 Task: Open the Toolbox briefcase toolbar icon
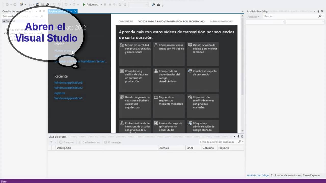tap(158, 5)
